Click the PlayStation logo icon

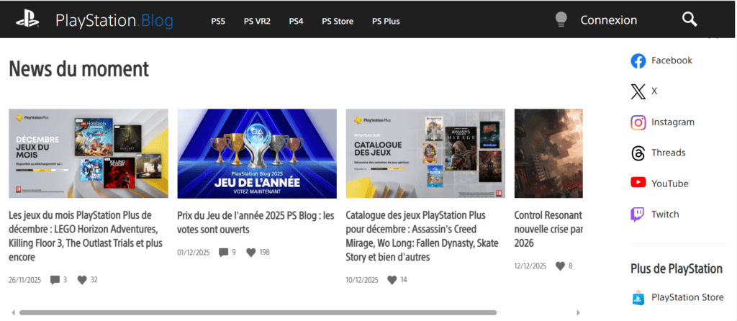coord(27,19)
